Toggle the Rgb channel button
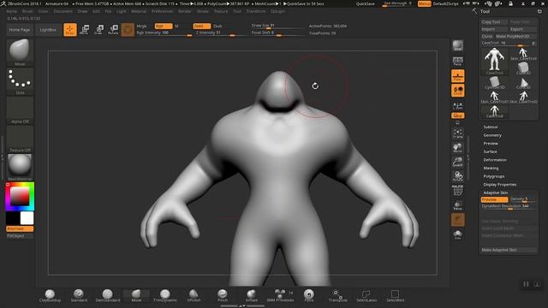This screenshot has height=308, width=548. 164,27
